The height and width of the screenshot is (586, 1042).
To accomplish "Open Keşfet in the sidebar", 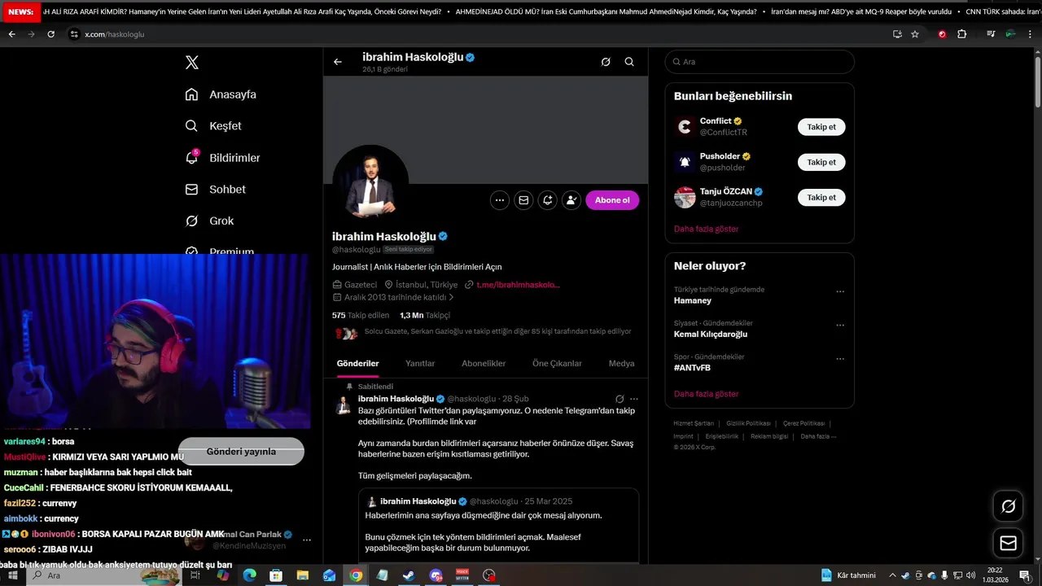I will click(213, 126).
